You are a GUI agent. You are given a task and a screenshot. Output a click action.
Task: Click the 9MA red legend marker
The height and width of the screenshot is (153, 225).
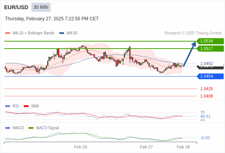point(26,106)
